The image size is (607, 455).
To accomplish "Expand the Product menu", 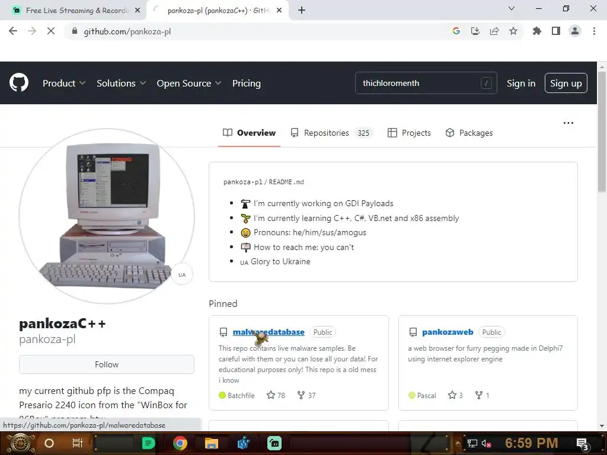I will [x=64, y=83].
